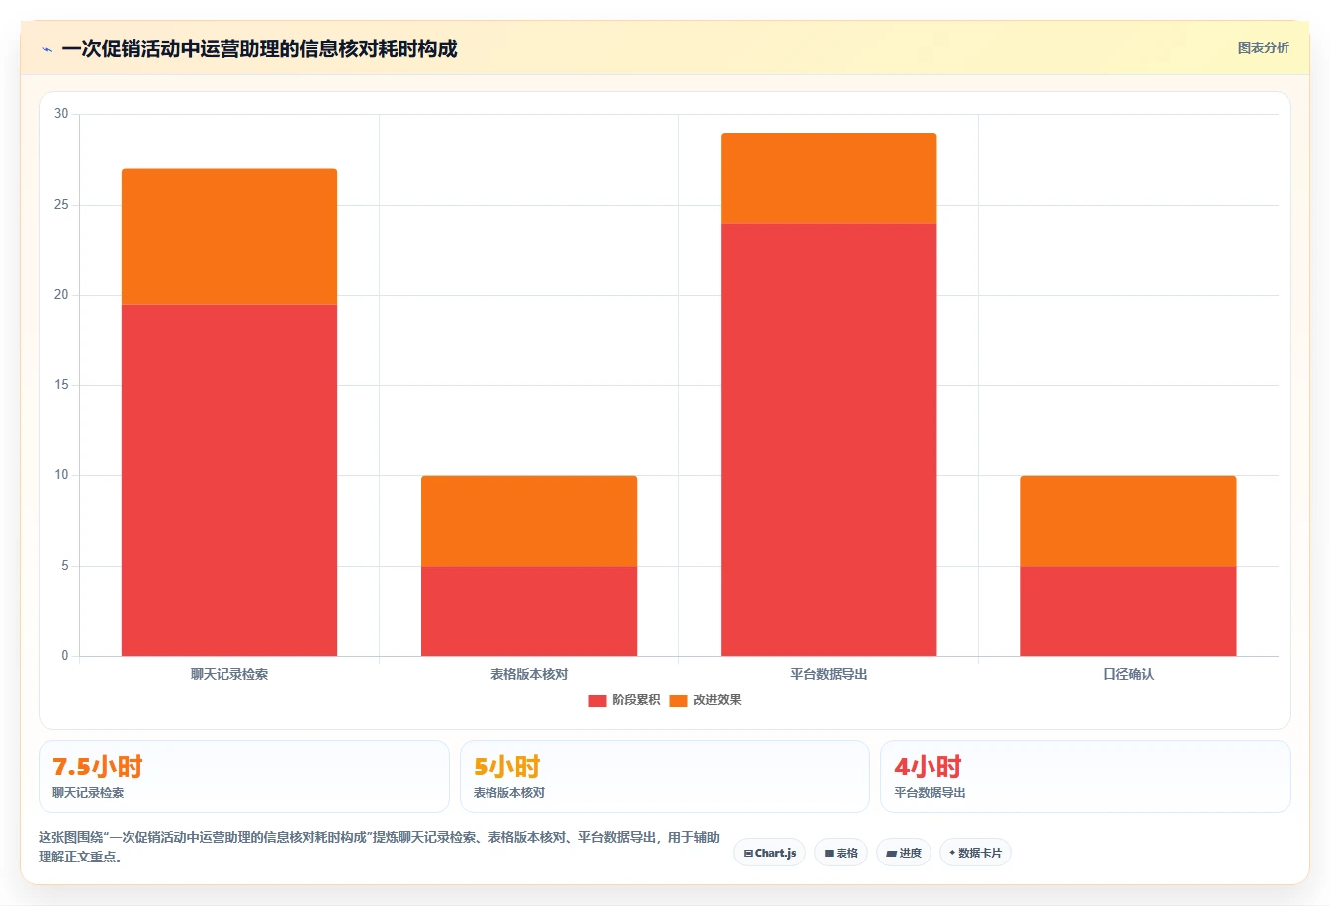Select the red segment of 平台数据导出 bar
Screen dimensions: 1330x906
(829, 439)
